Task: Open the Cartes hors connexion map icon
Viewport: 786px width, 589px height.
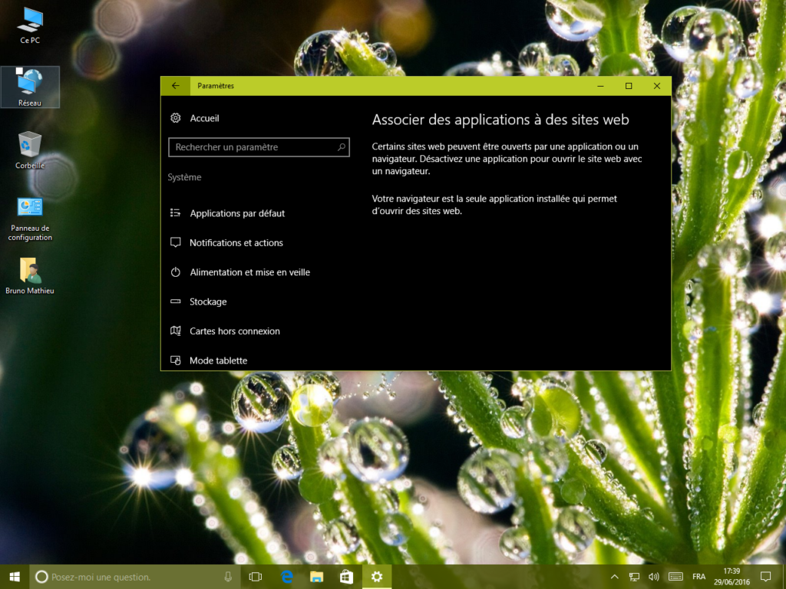Action: click(x=176, y=331)
